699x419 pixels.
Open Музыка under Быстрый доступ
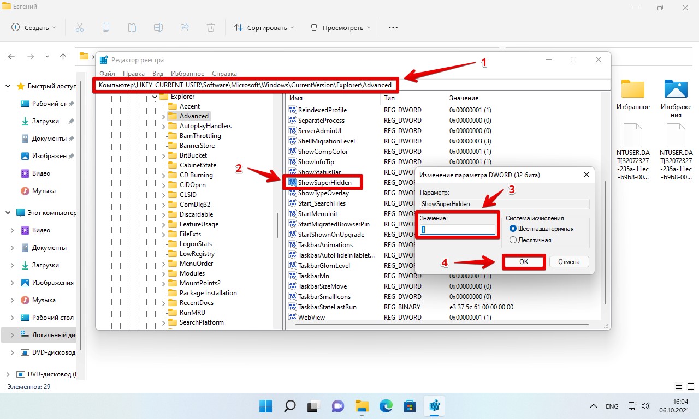pos(43,191)
